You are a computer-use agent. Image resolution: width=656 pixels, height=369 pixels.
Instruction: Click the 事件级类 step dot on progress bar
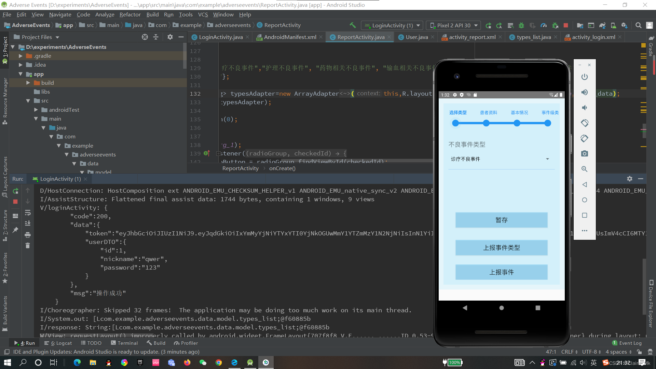pyautogui.click(x=548, y=123)
